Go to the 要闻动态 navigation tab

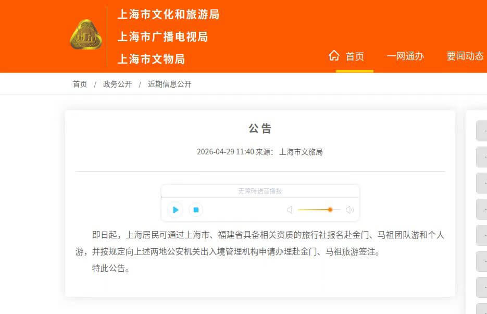click(465, 56)
